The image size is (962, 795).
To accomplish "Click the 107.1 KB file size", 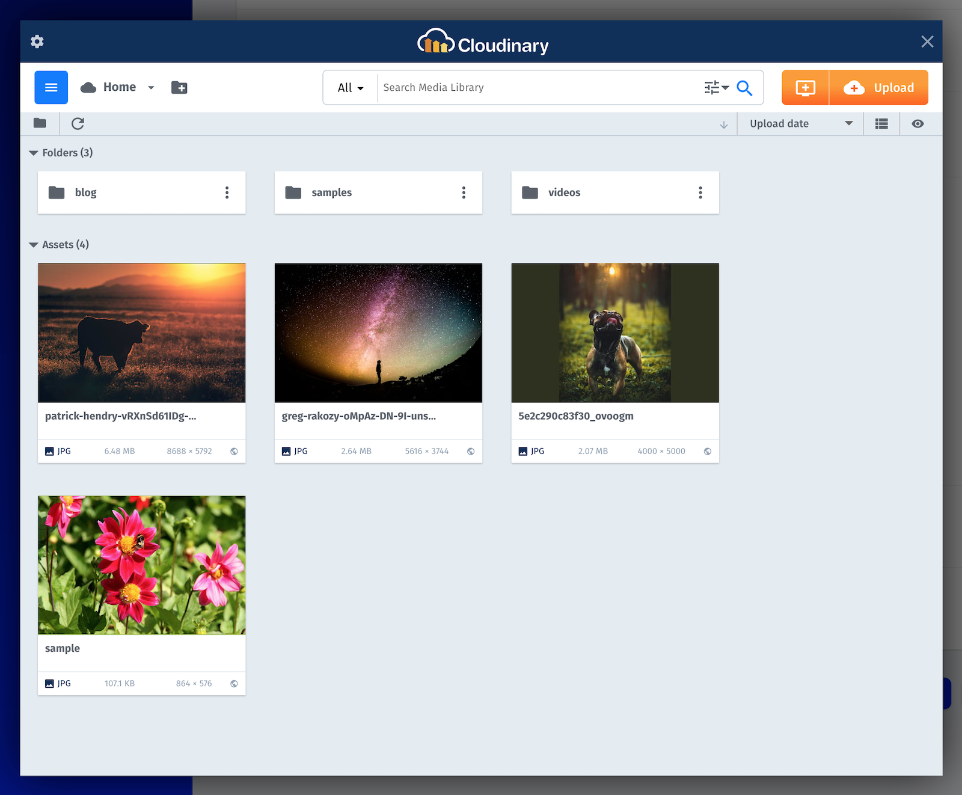I will click(120, 684).
